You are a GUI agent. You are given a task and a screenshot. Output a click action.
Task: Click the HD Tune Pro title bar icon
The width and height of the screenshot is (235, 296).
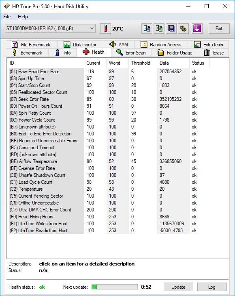point(7,6)
